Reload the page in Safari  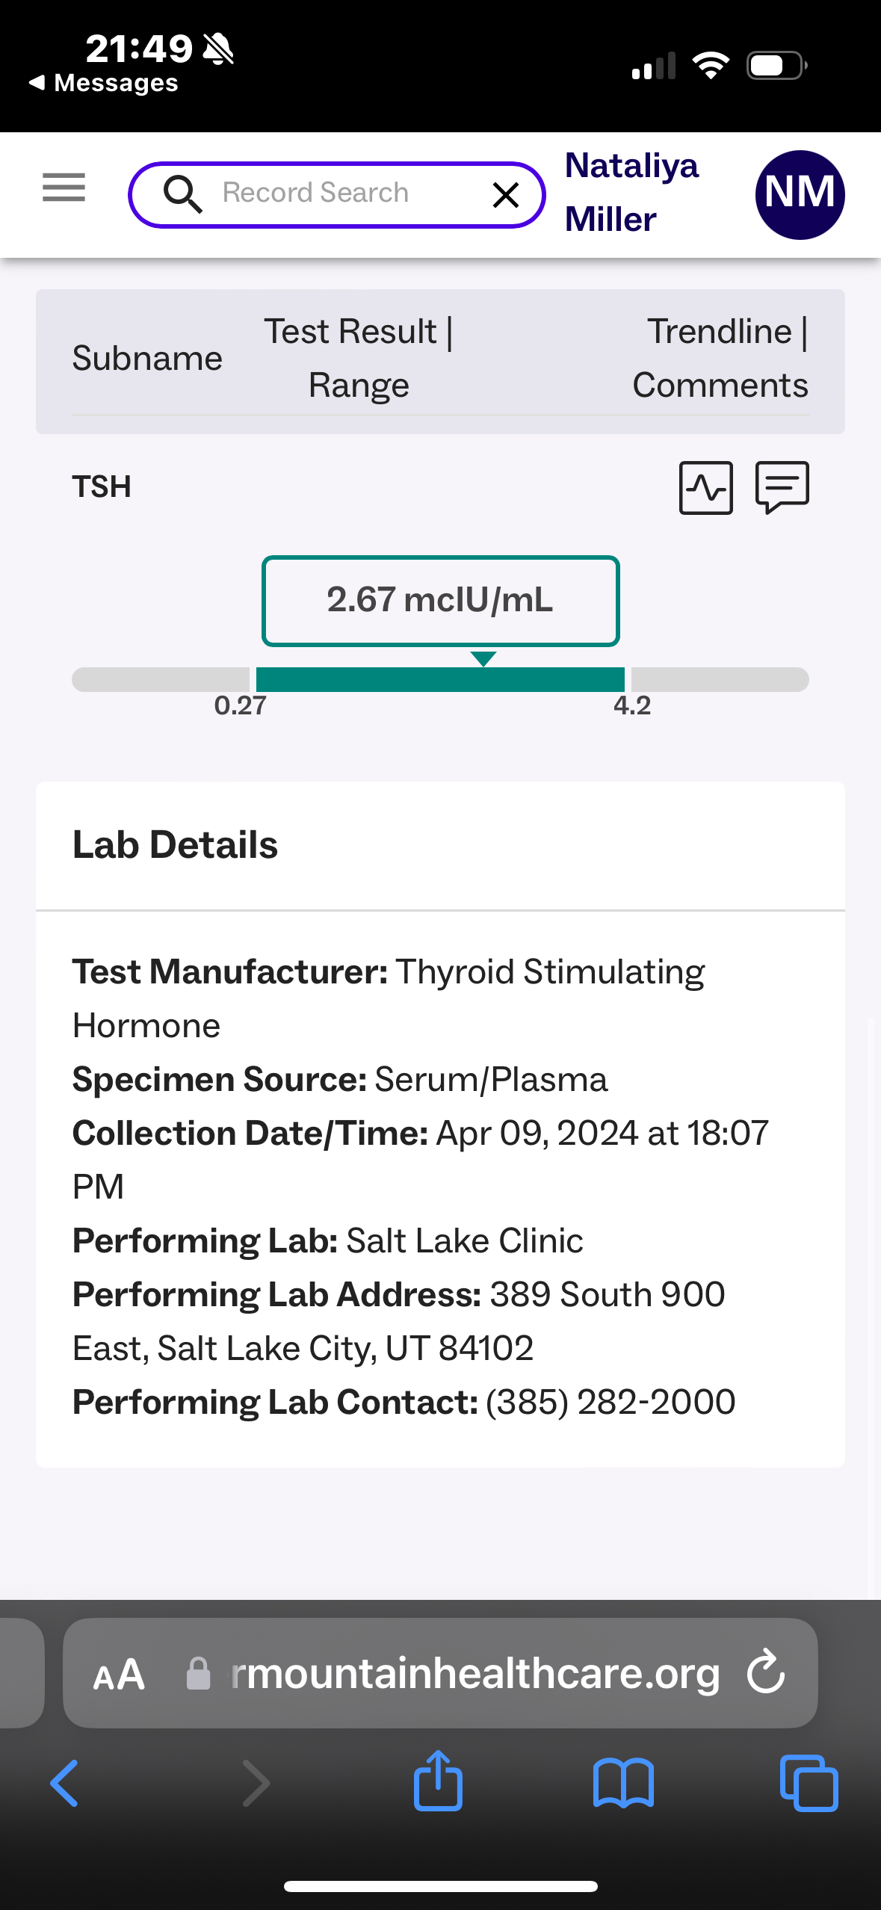[766, 1672]
